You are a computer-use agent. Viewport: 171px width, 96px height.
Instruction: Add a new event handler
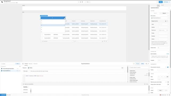point(168,54)
